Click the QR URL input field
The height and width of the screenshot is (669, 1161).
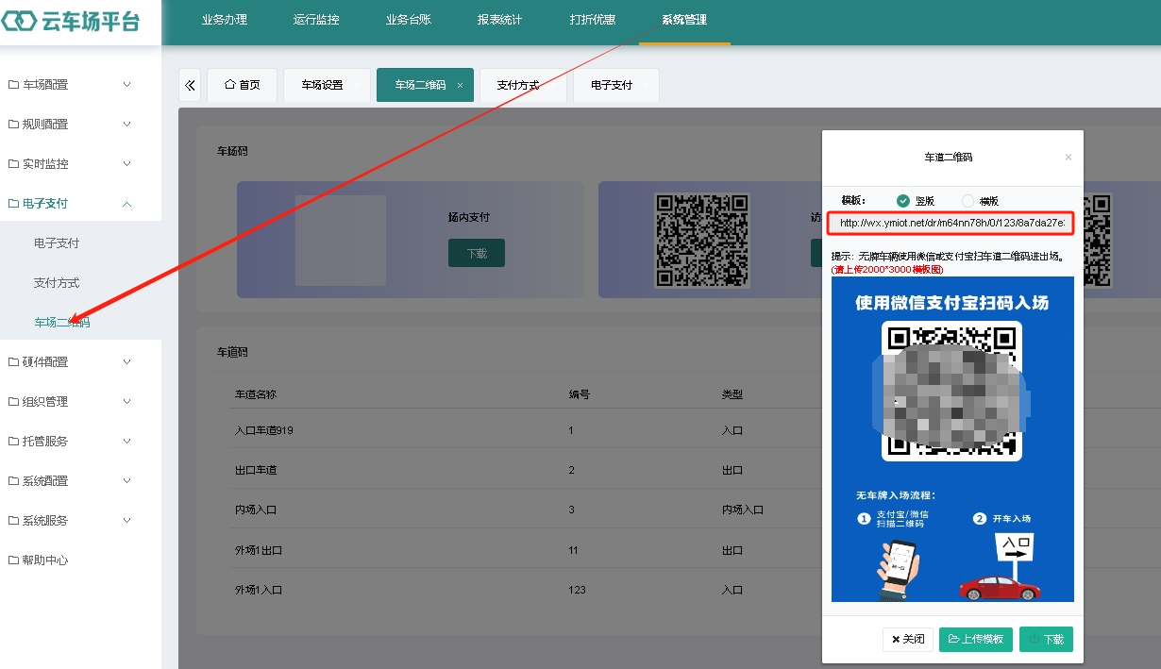click(x=951, y=223)
